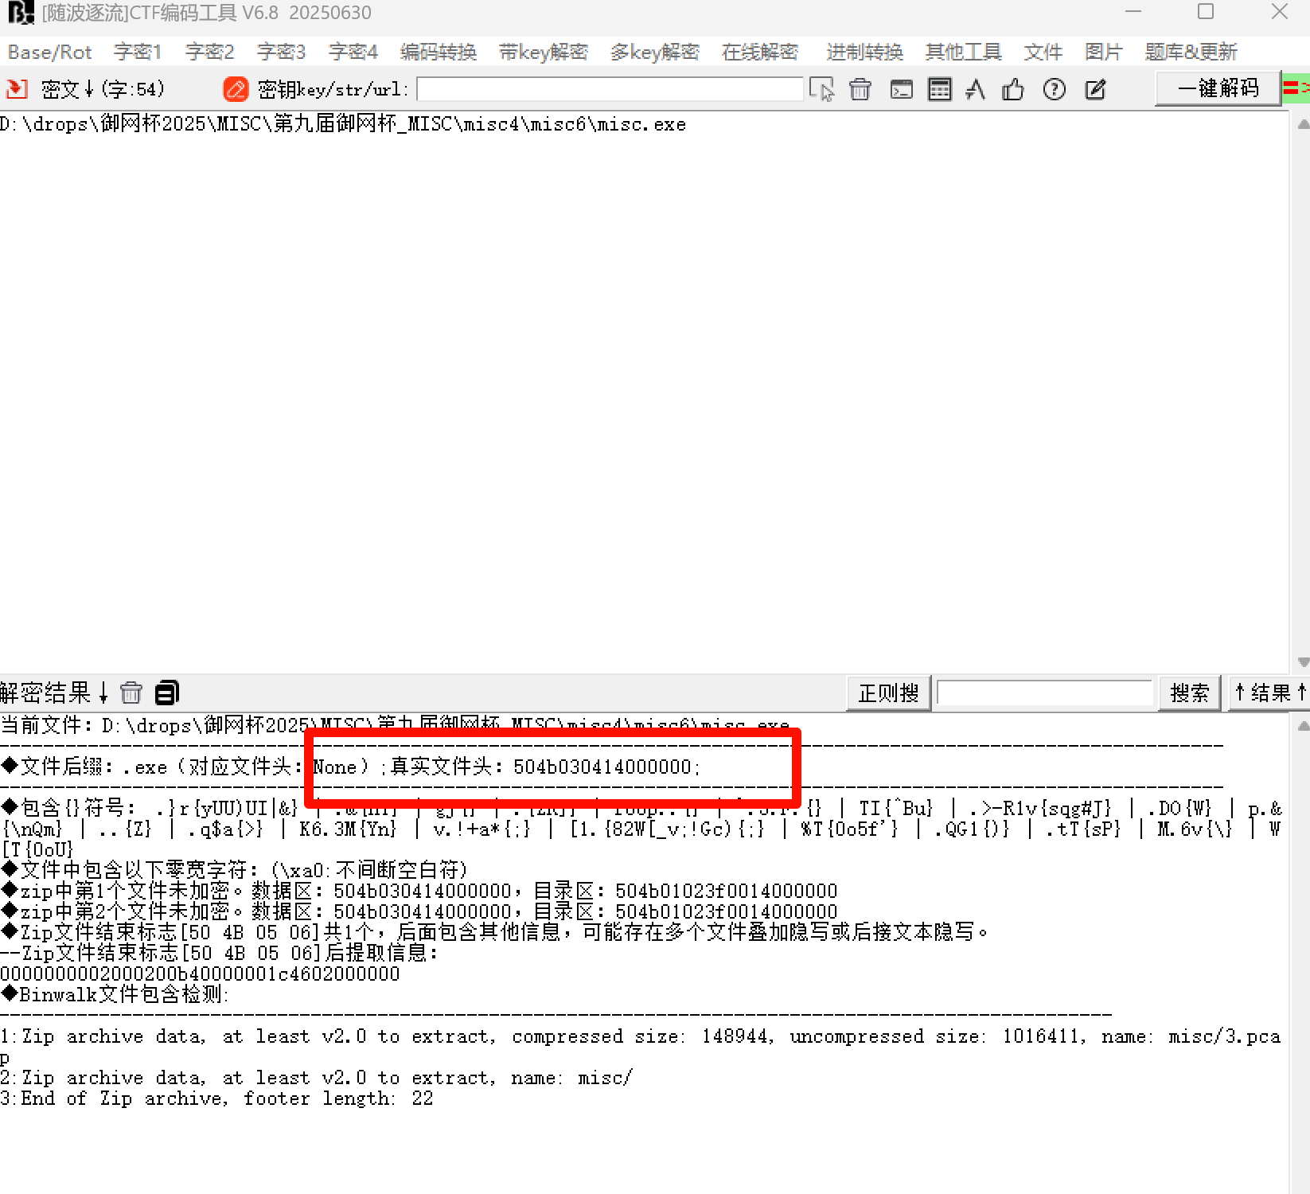Click the file path text in ciphertext area
1310x1194 pixels.
coord(343,124)
